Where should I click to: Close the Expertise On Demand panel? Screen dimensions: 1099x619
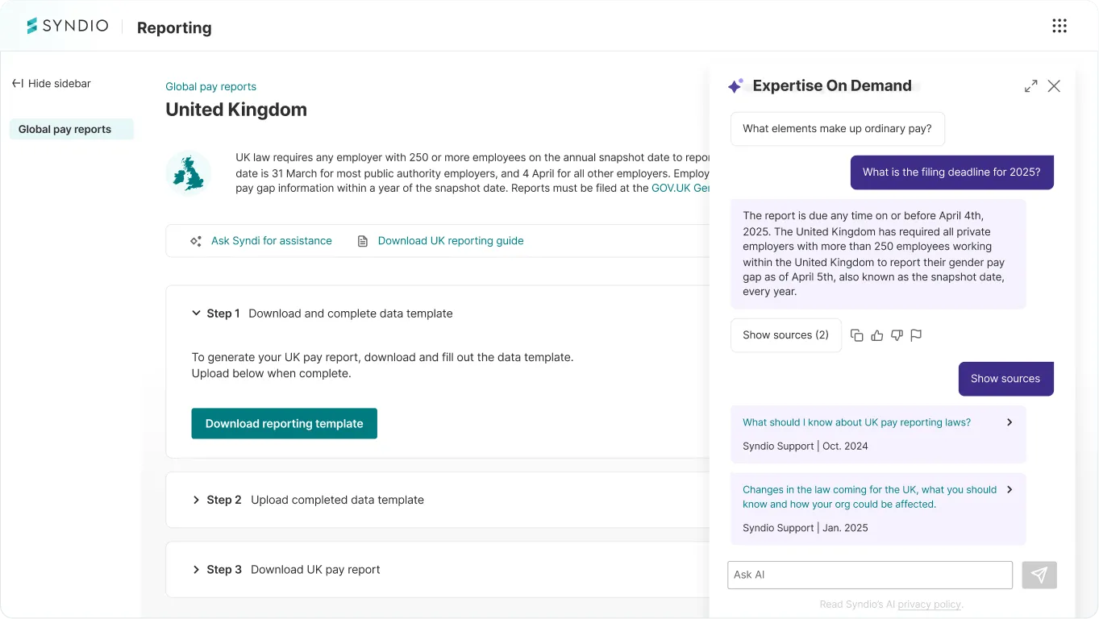[x=1054, y=86]
